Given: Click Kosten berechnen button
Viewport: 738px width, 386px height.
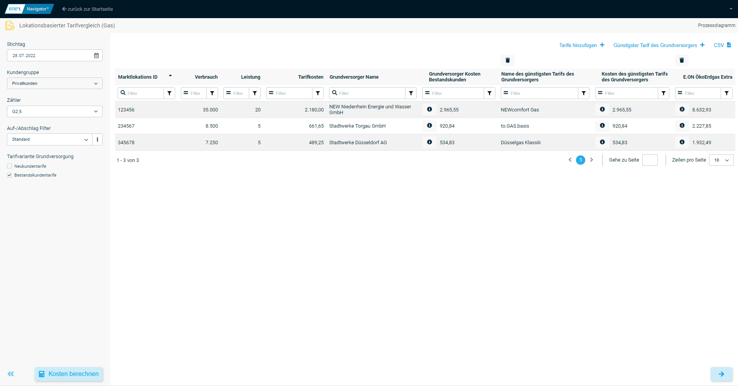Looking at the screenshot, I should coord(69,374).
